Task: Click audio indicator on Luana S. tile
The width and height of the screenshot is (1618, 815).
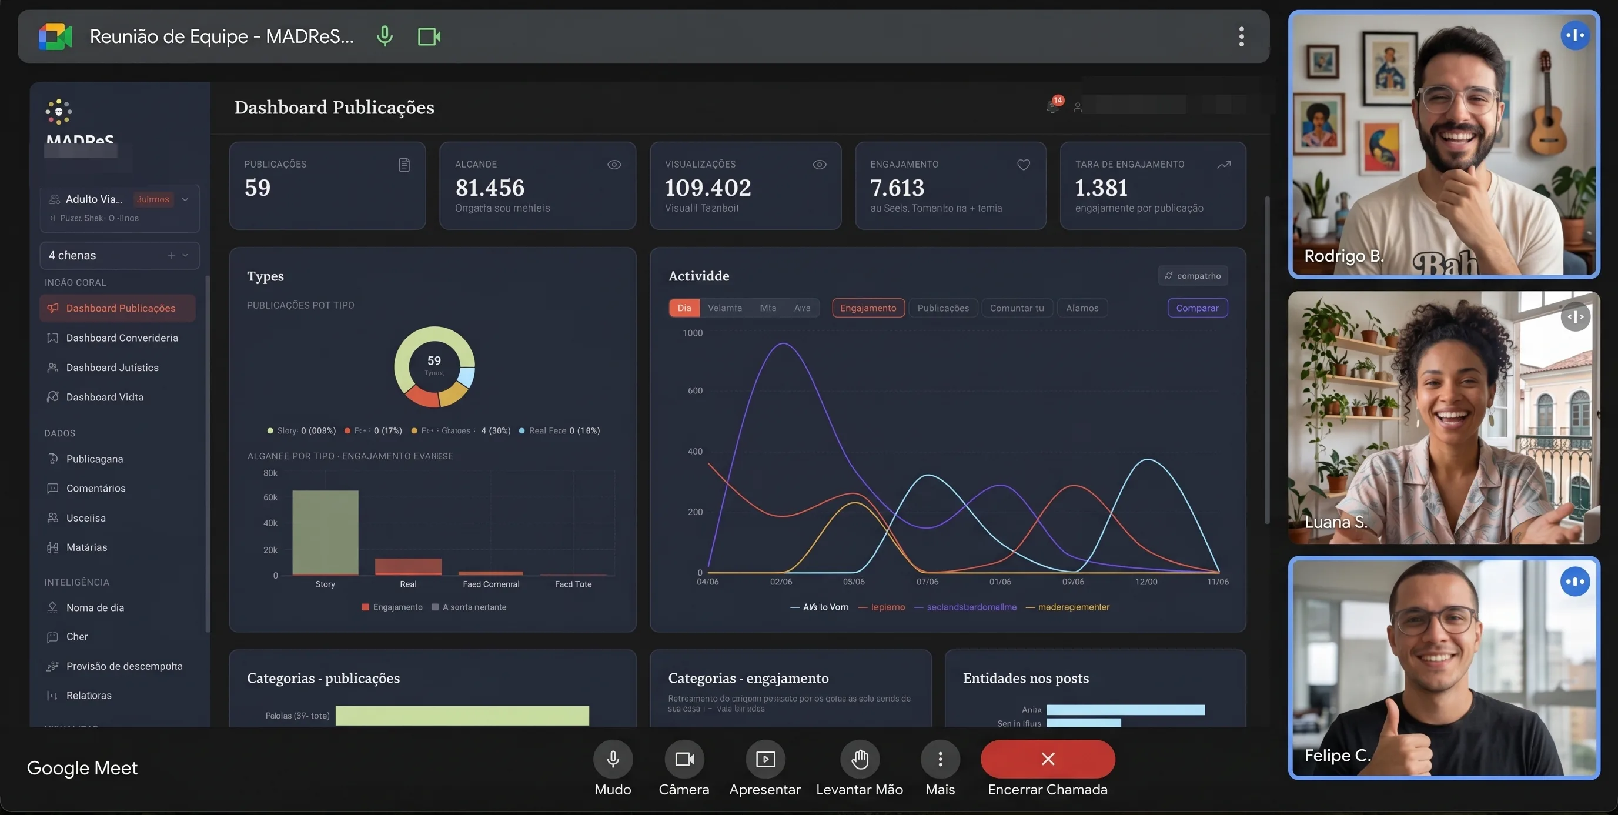Action: 1575,317
